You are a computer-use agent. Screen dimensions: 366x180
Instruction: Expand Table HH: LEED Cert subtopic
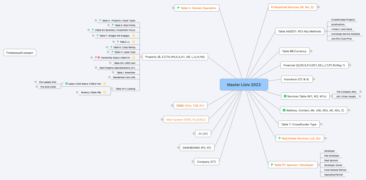pyautogui.click(x=110, y=63)
